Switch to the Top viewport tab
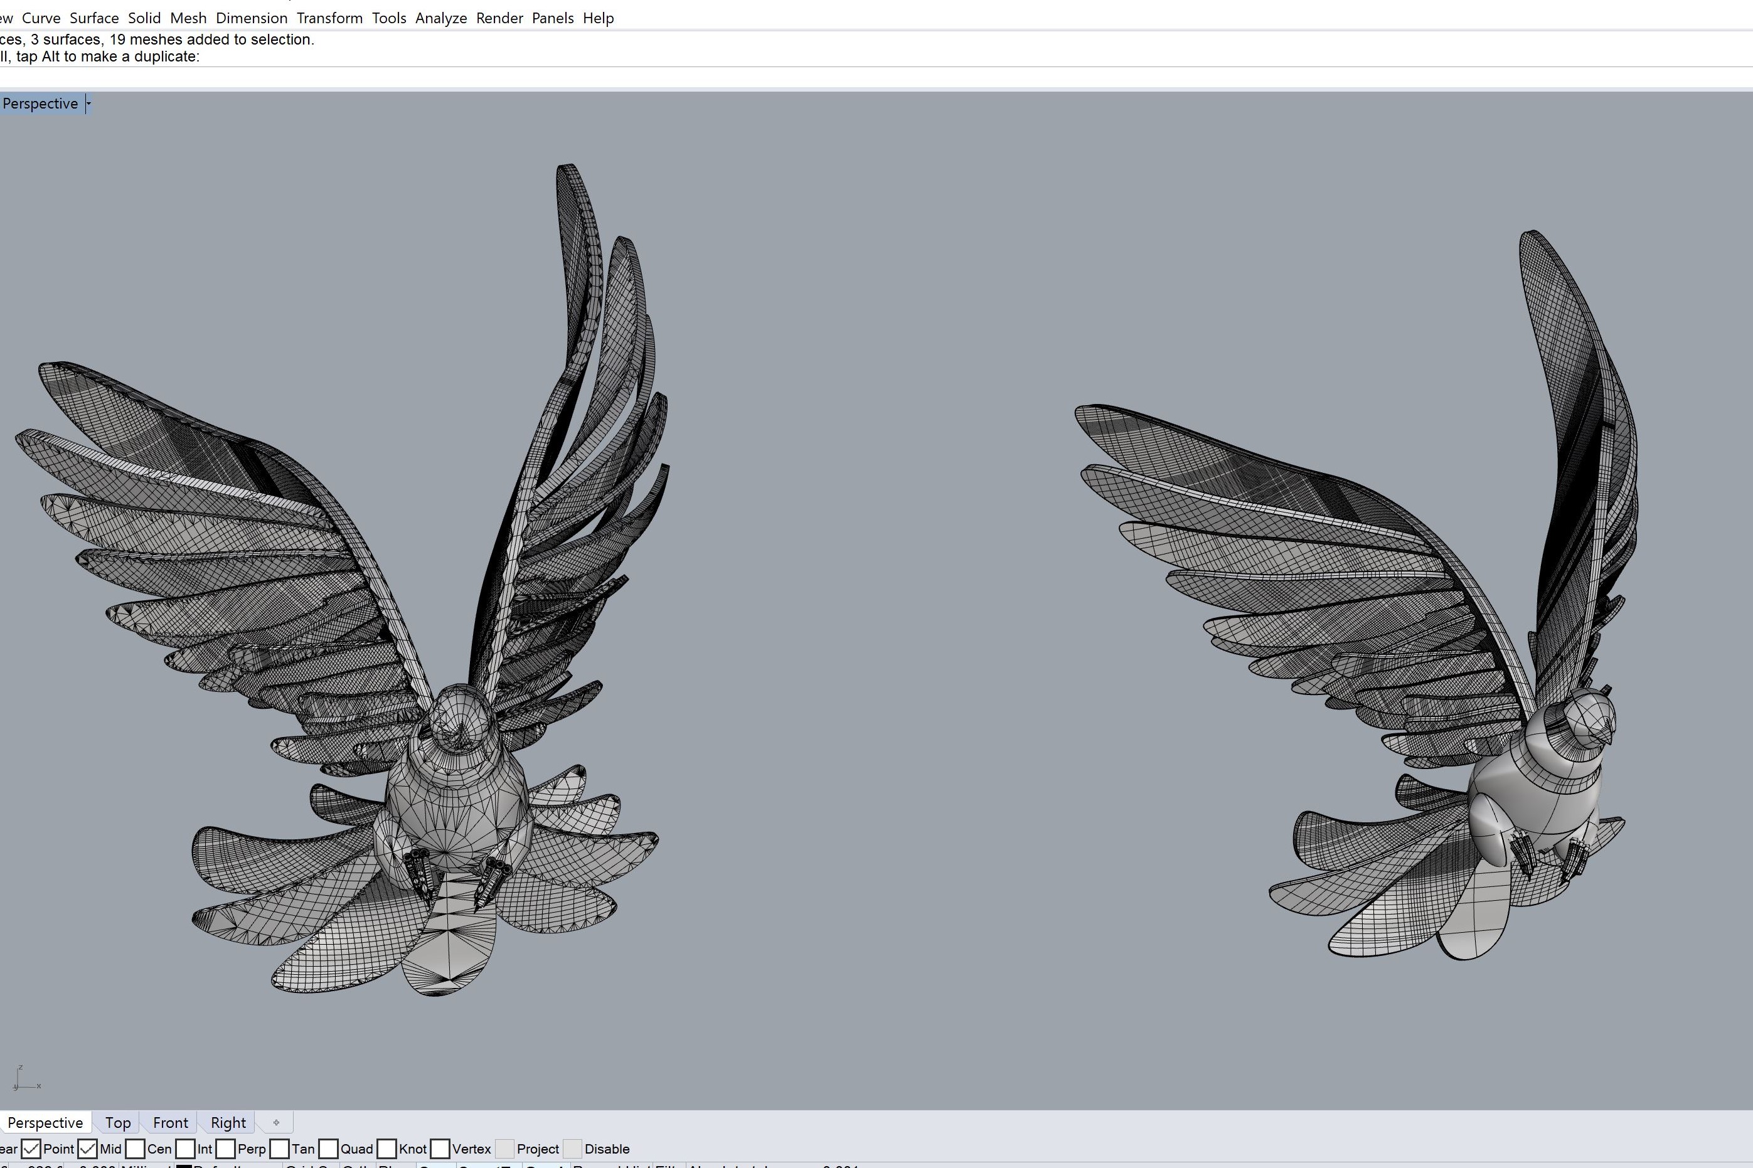The width and height of the screenshot is (1753, 1168). tap(118, 1123)
